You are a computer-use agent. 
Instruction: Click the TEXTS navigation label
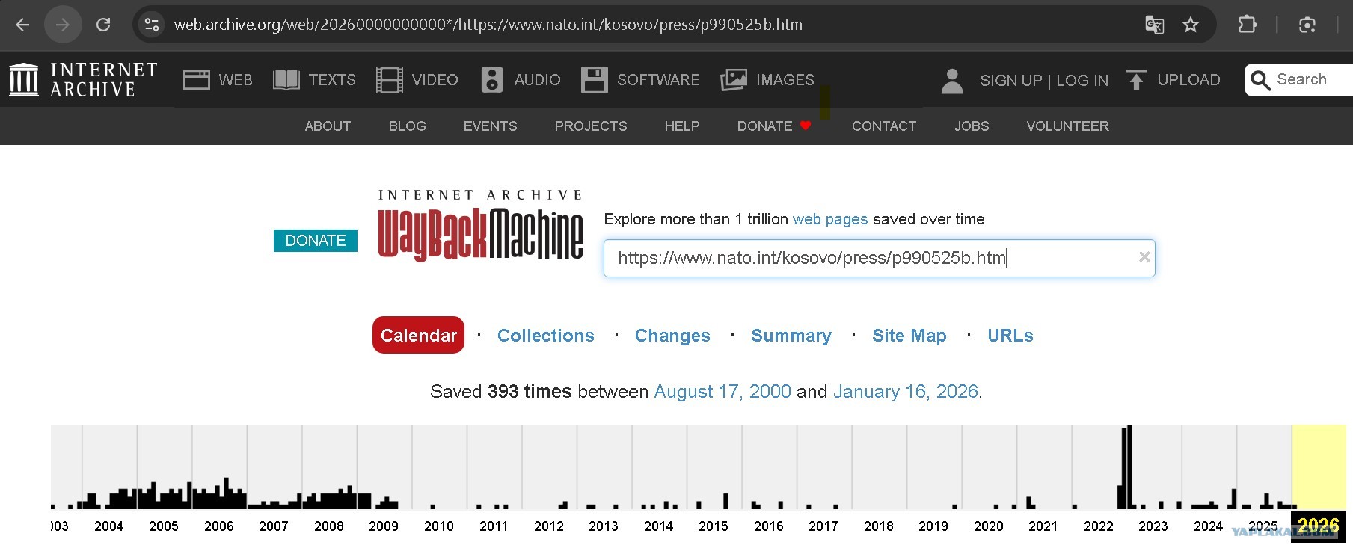332,80
